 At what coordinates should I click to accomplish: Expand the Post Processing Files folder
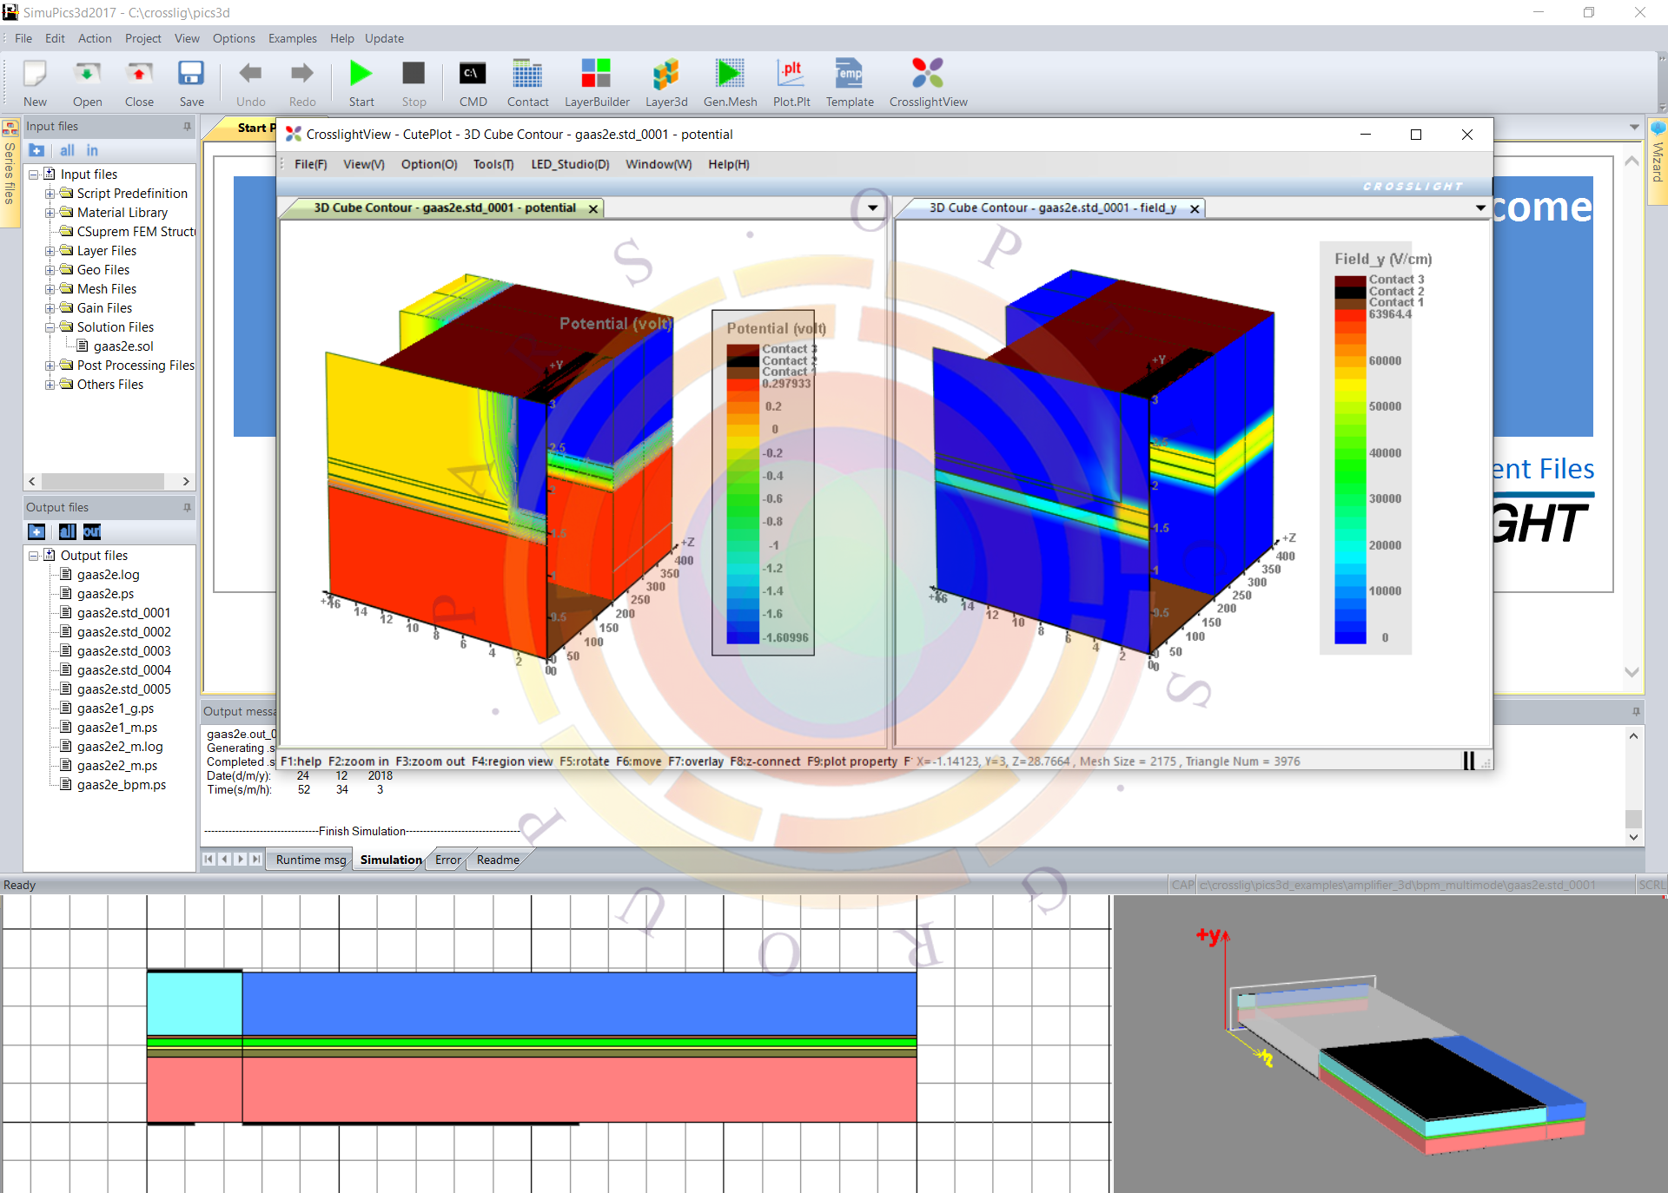(50, 366)
